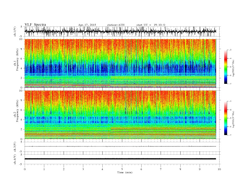247x190 pixels.
Task: Click the "8" kHz tick of ch.1 spectrogram
Action: [x=22, y=49]
